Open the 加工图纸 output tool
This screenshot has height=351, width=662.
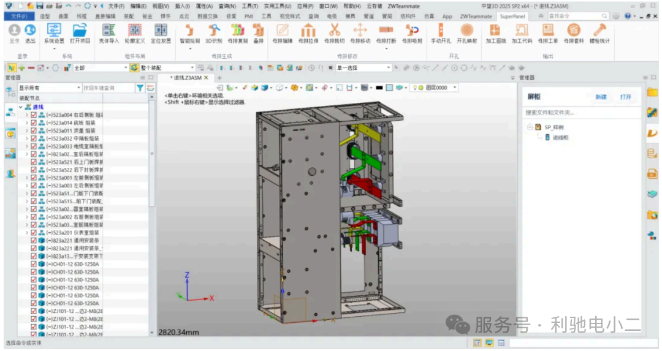click(x=495, y=31)
